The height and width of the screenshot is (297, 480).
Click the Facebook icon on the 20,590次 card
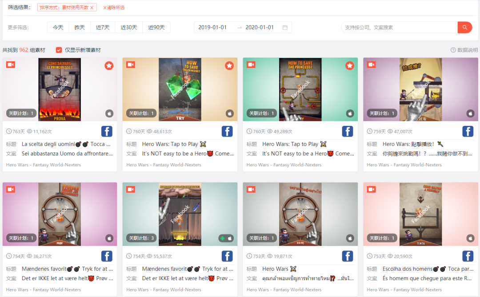click(468, 256)
